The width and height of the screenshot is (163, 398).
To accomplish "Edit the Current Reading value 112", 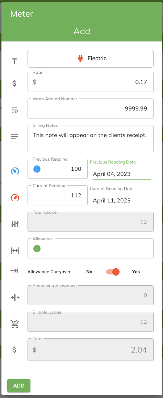I will (58, 196).
